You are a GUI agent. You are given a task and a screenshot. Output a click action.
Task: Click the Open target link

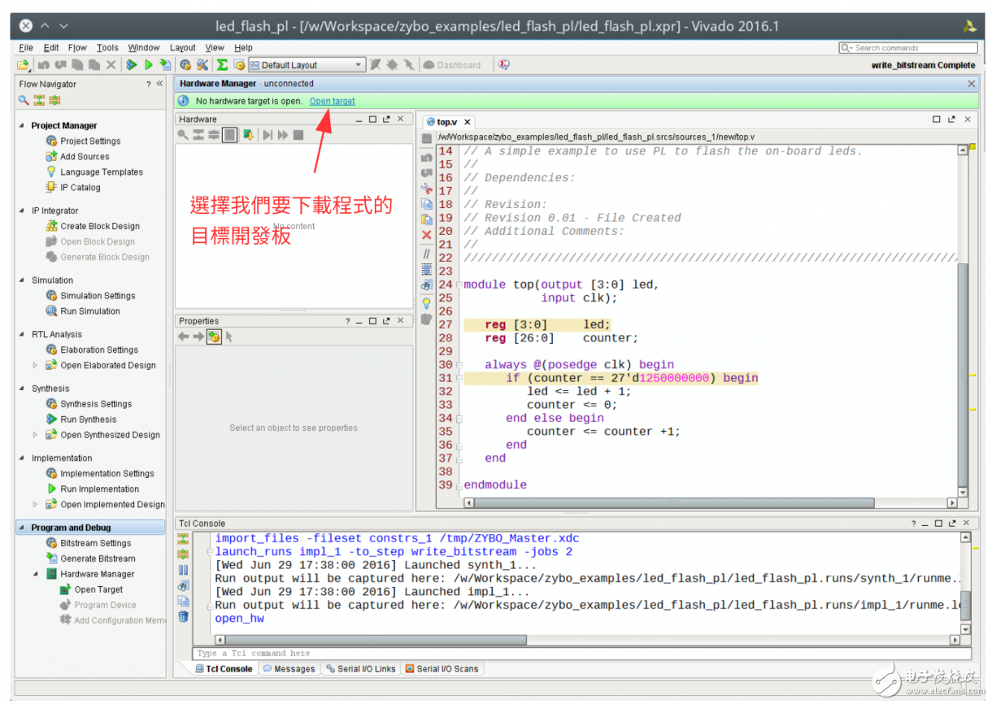tap(332, 101)
